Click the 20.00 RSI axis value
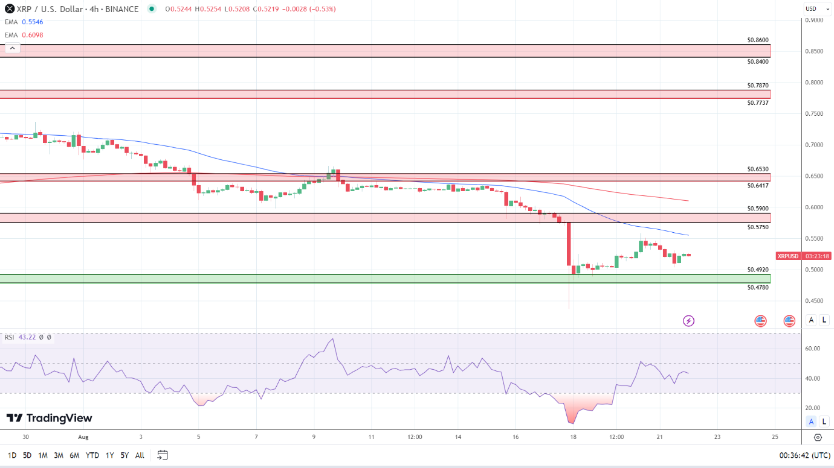Screen dimensions: 834x468 (812, 408)
